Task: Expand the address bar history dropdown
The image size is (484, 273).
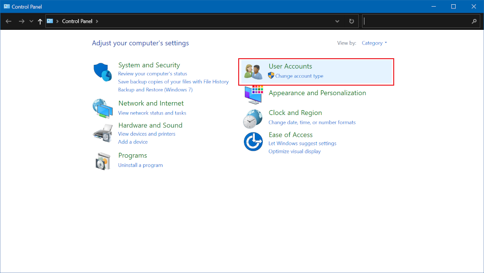Action: tap(337, 21)
